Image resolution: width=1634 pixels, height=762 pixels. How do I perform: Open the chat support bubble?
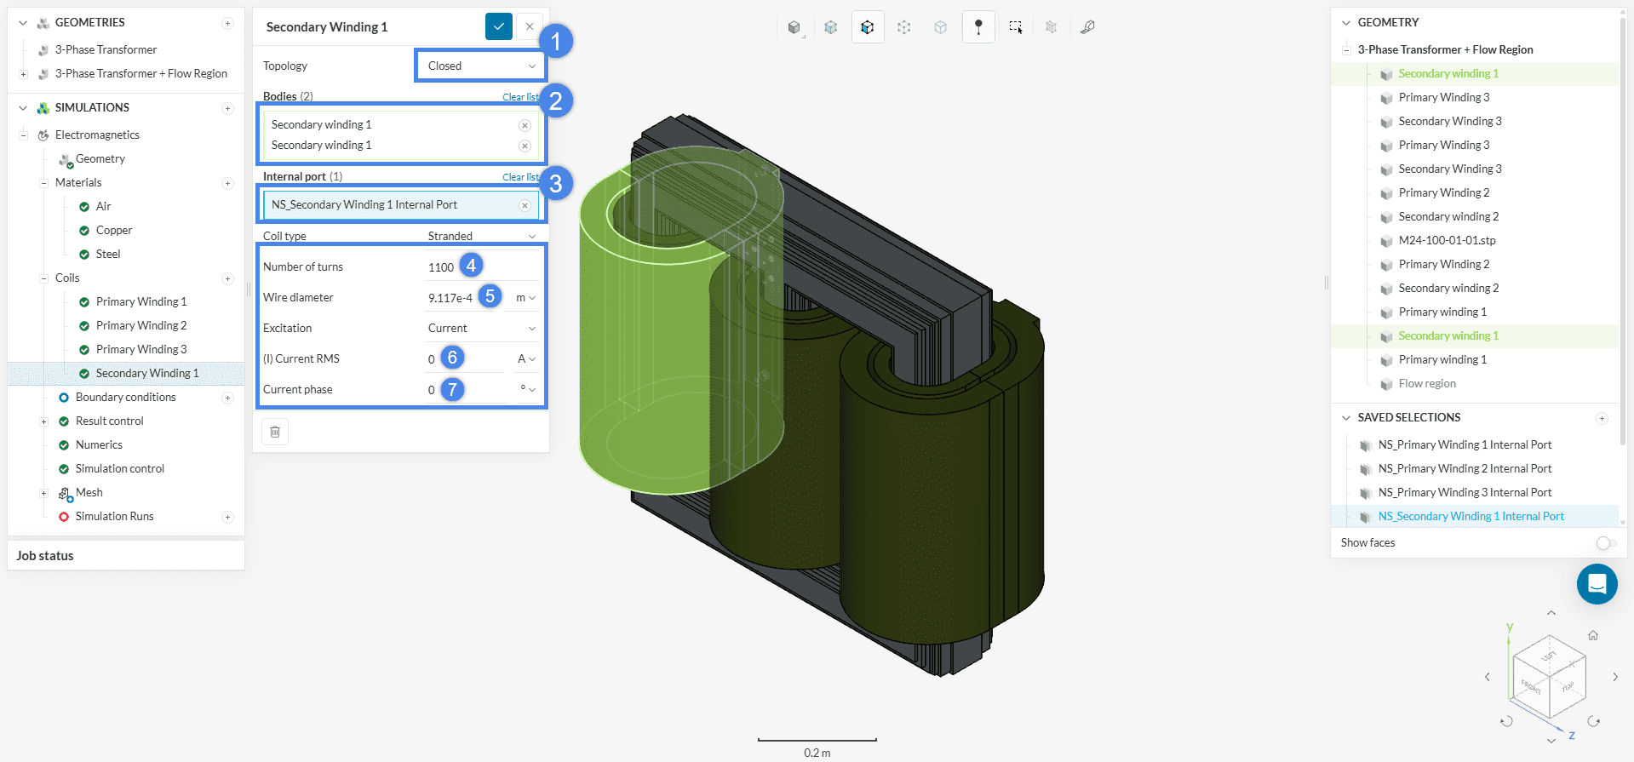pyautogui.click(x=1597, y=584)
